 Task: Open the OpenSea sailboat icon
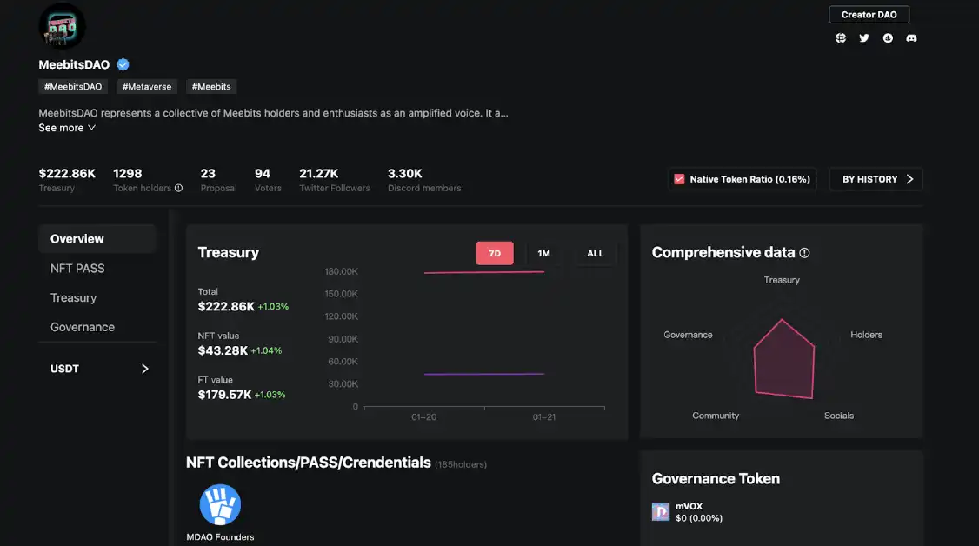[888, 38]
